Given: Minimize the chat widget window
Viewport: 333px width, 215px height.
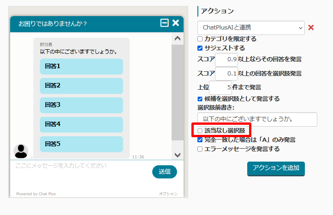Looking at the screenshot, I should pyautogui.click(x=164, y=23).
